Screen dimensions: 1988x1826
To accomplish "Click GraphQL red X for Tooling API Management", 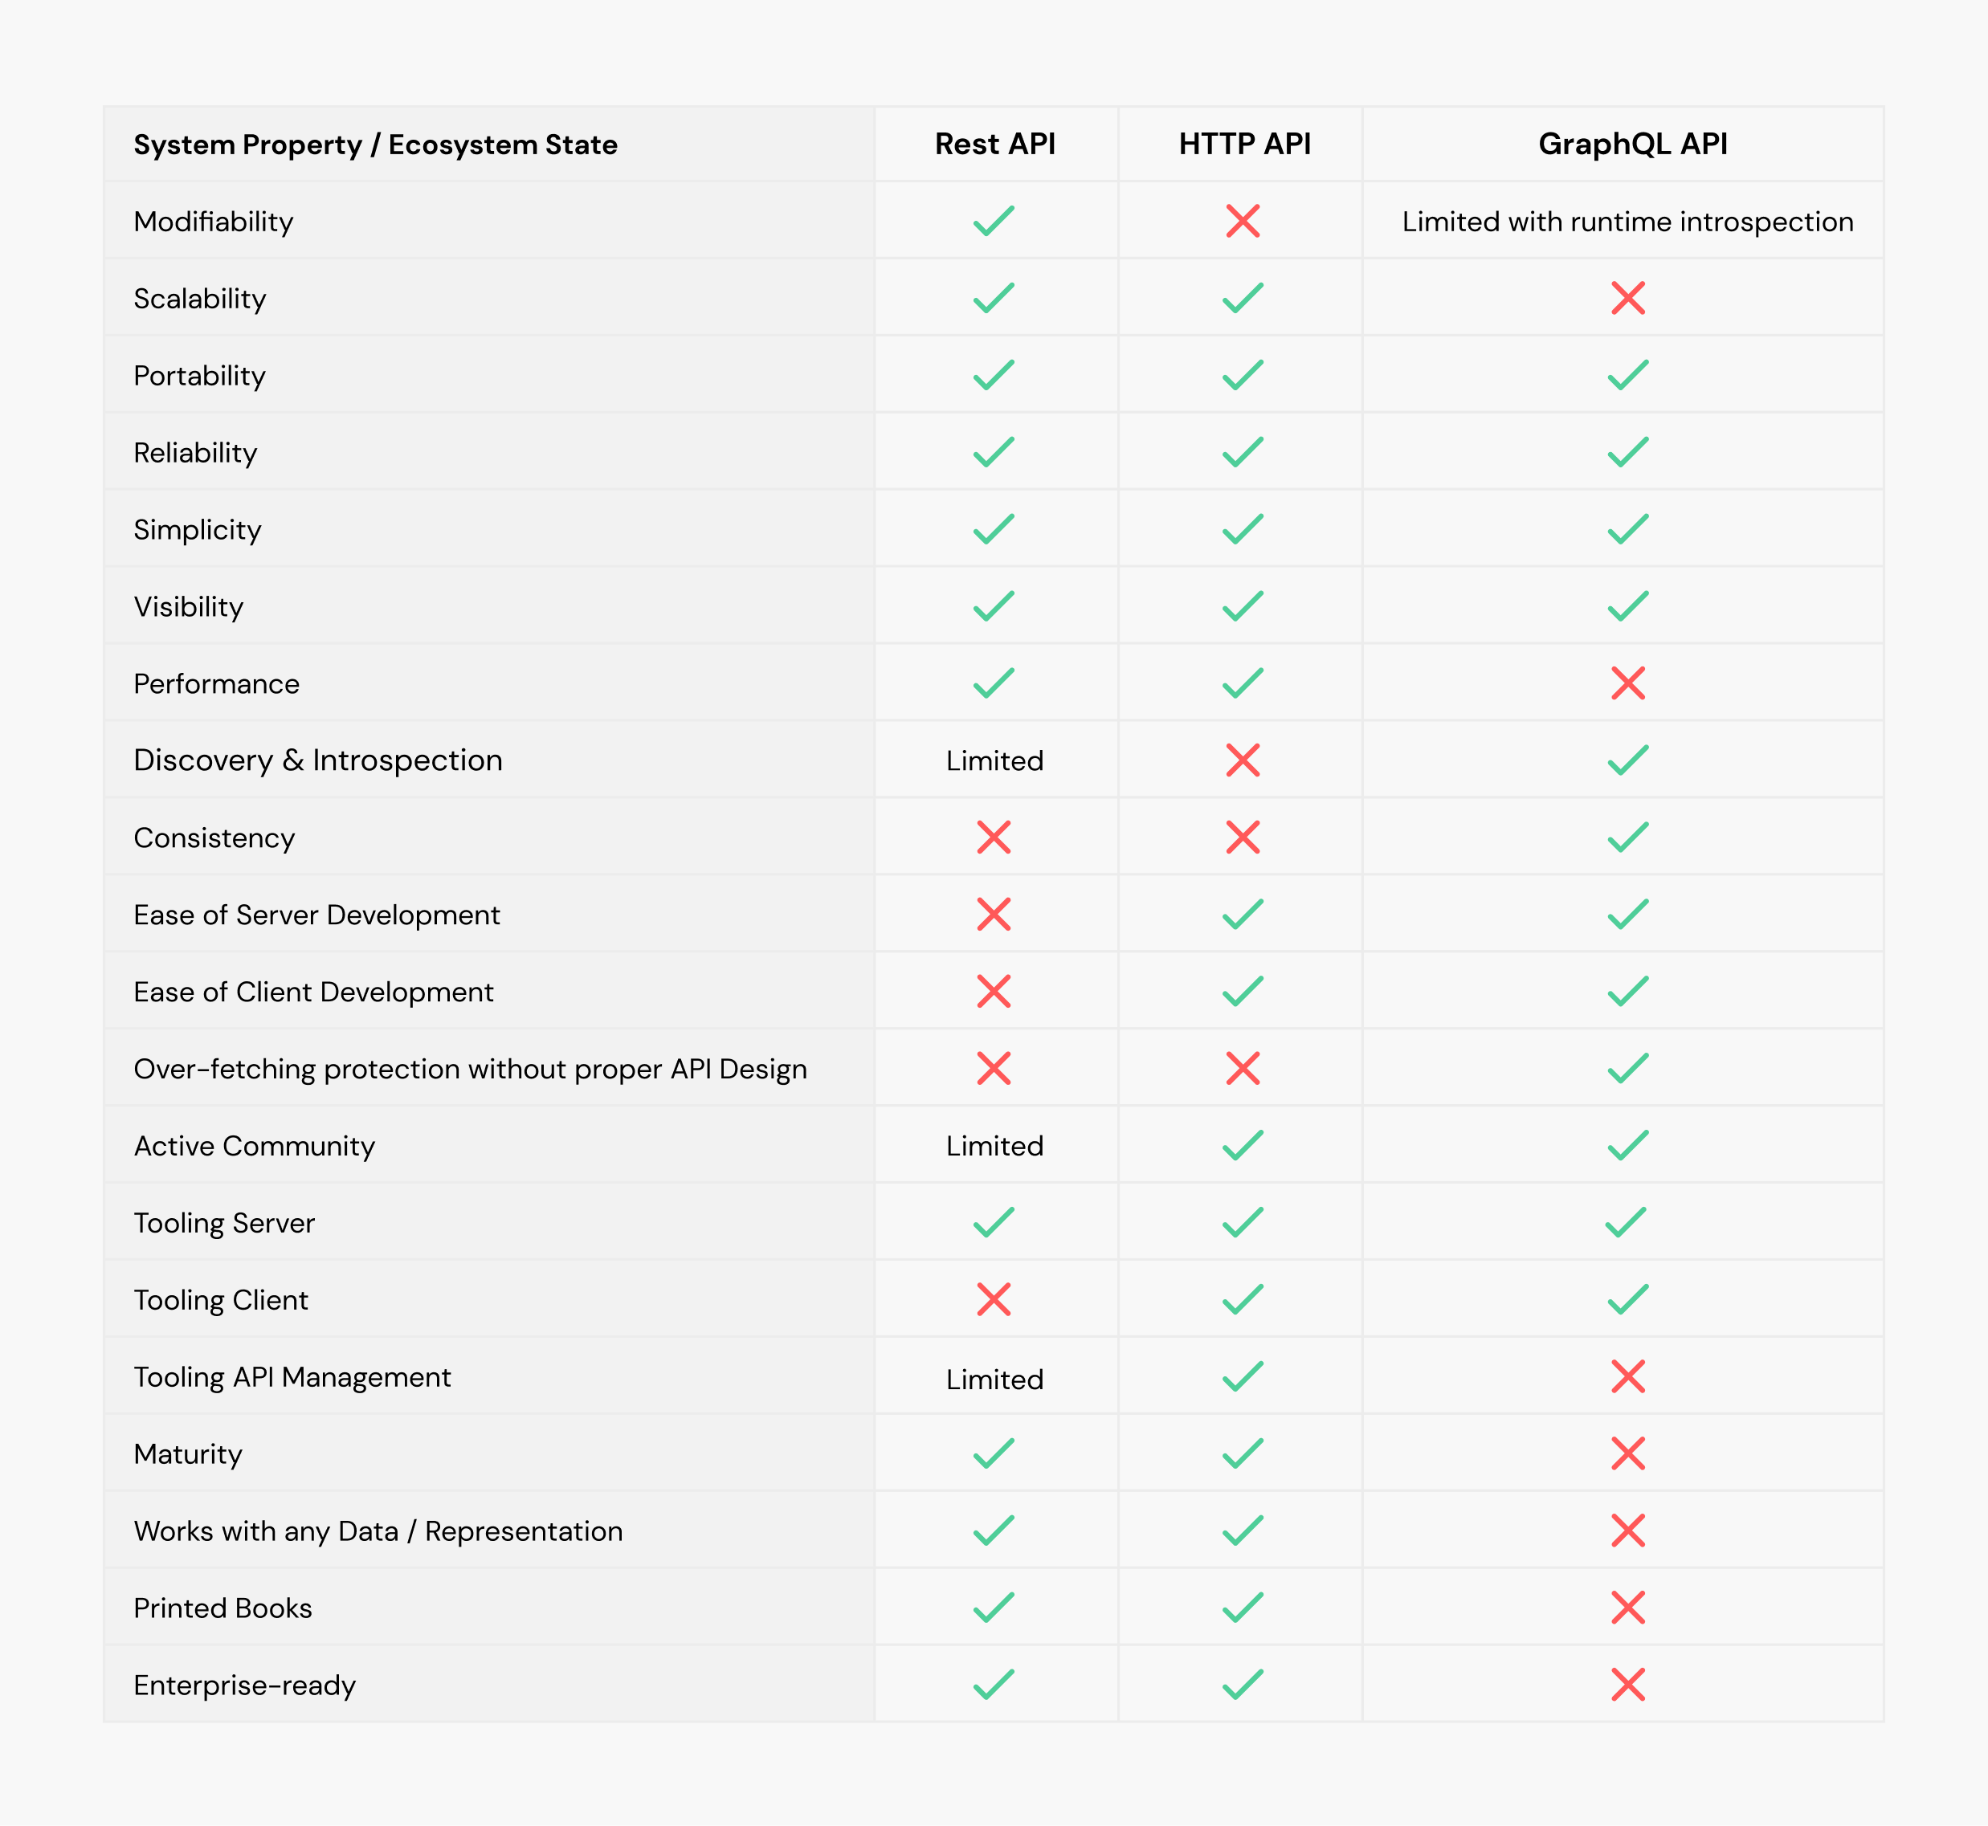I will [x=1627, y=1376].
